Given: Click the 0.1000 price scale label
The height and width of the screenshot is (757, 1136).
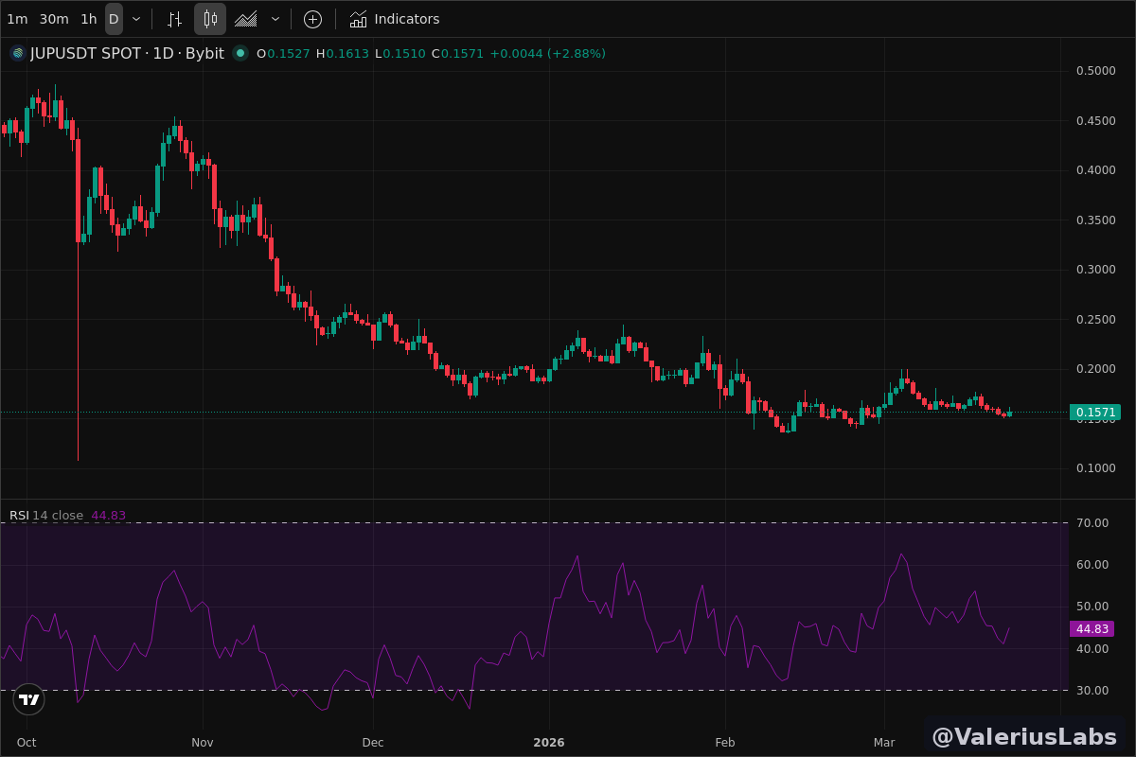Looking at the screenshot, I should tap(1095, 468).
